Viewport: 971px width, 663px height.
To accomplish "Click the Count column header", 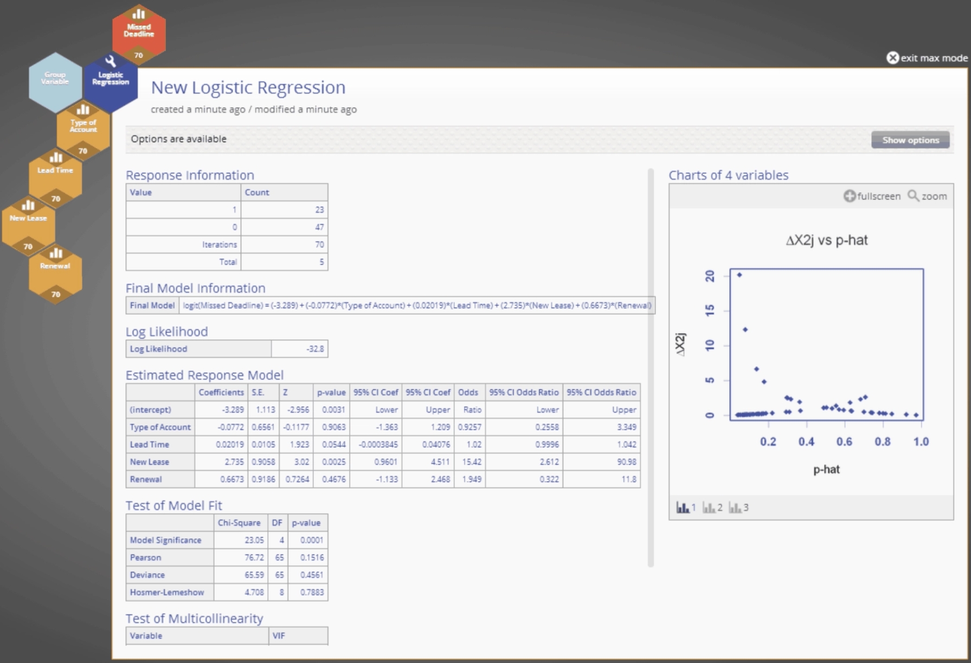I will [284, 192].
